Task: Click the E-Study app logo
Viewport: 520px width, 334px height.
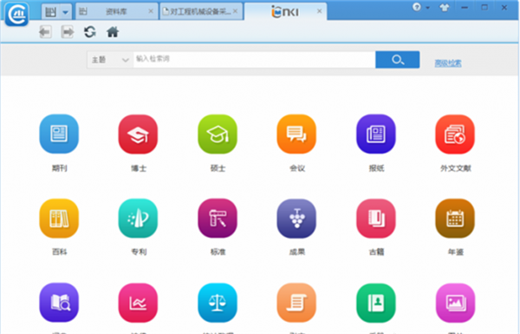Action: [16, 14]
